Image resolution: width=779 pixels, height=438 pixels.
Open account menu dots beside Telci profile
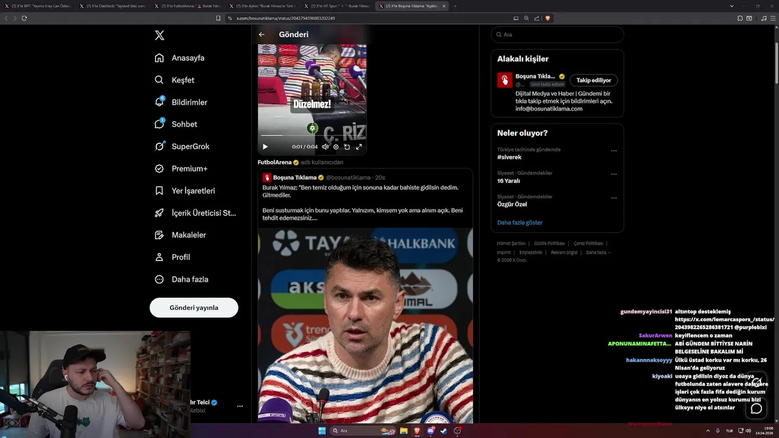240,406
